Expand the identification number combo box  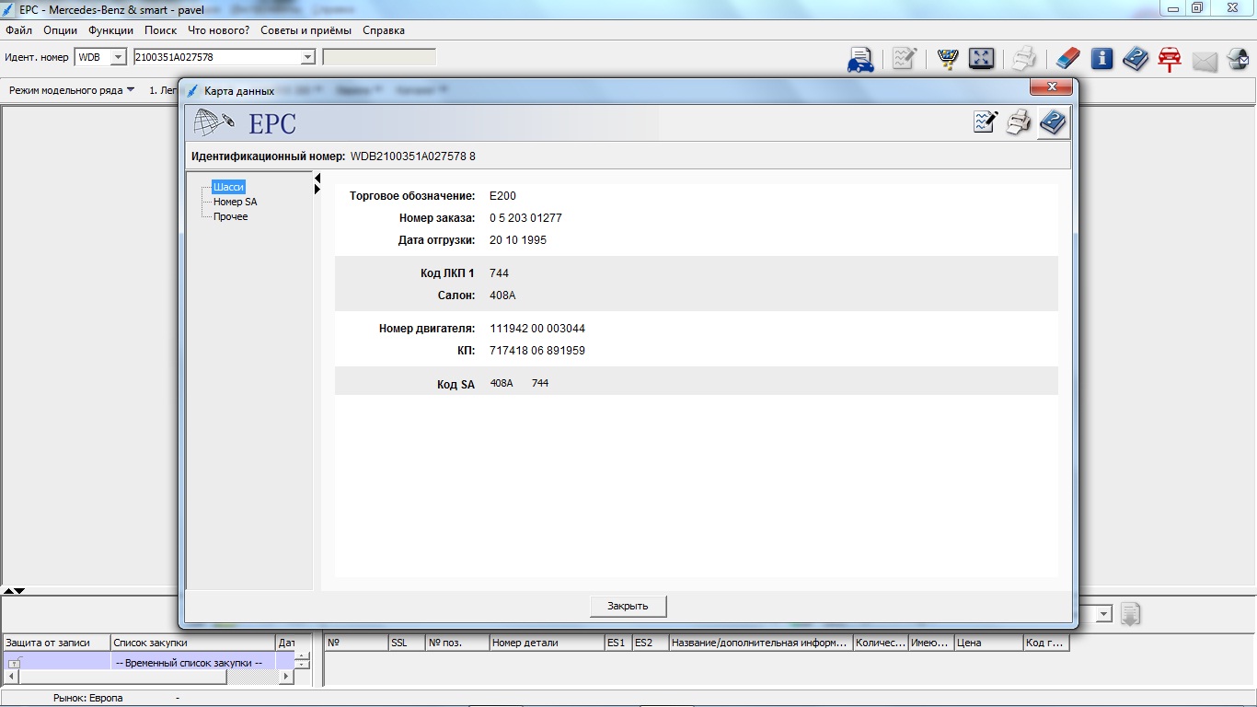(x=308, y=57)
